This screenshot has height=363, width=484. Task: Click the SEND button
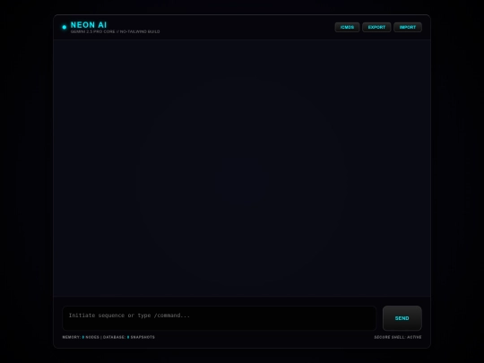[402, 318]
